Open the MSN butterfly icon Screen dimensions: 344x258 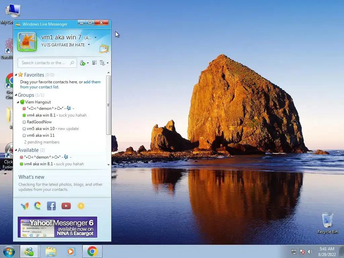[25, 206]
